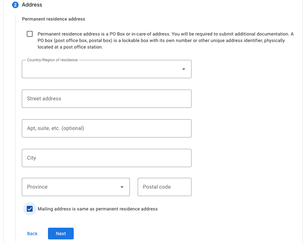The image size is (308, 243).
Task: Click the PO Box explanation paragraph text
Action: [166, 40]
